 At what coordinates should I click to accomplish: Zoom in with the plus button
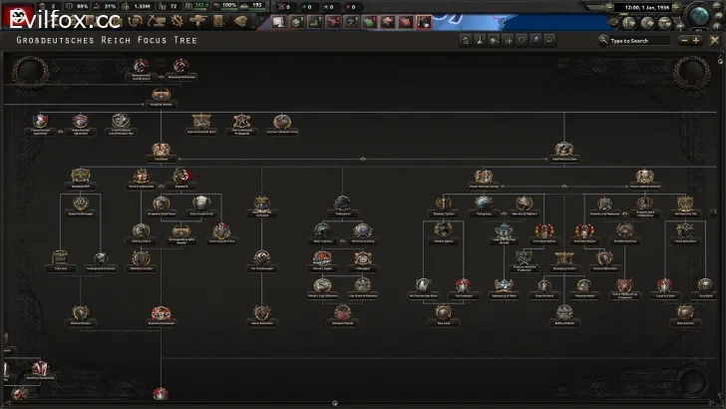[x=695, y=40]
